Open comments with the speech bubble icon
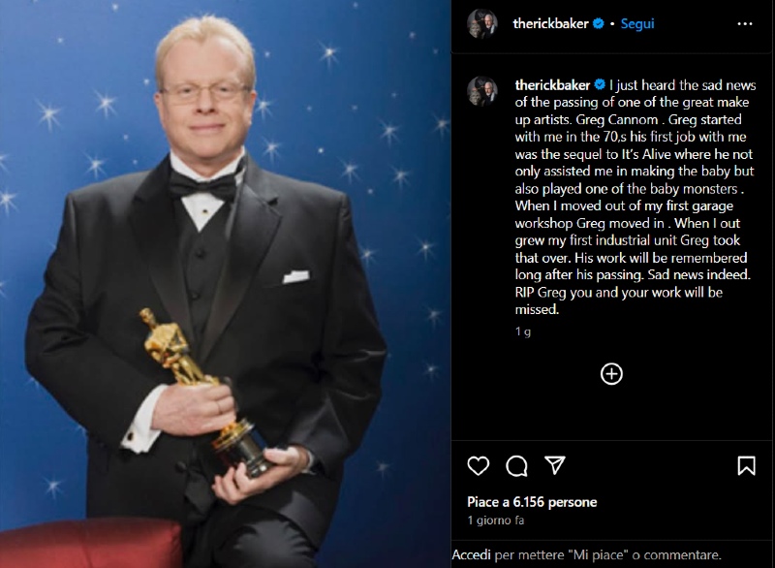The width and height of the screenshot is (775, 568). pyautogui.click(x=516, y=465)
